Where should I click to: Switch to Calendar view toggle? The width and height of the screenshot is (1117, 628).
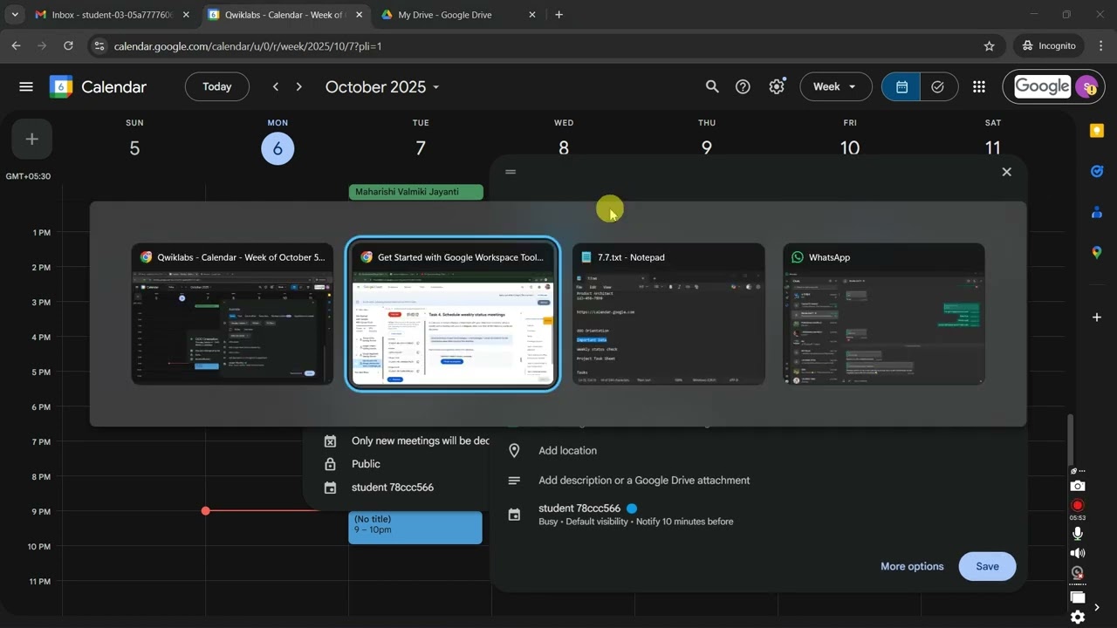pos(901,86)
